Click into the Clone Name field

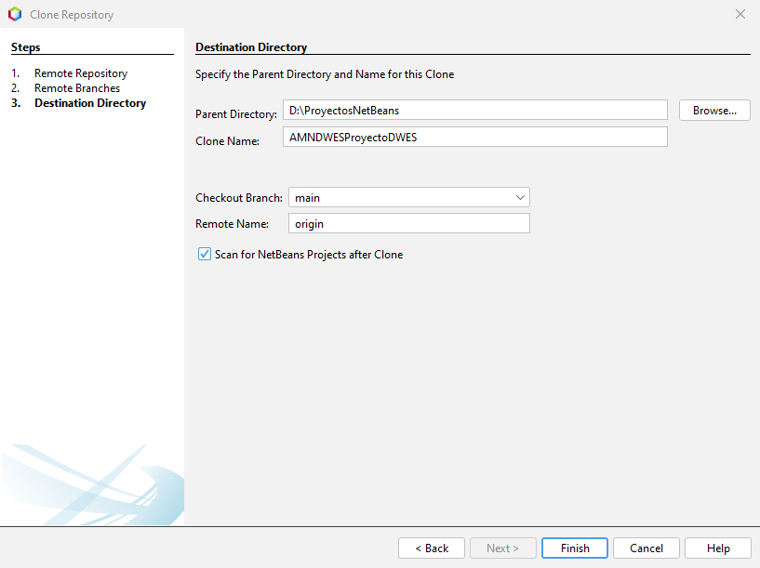(x=477, y=137)
